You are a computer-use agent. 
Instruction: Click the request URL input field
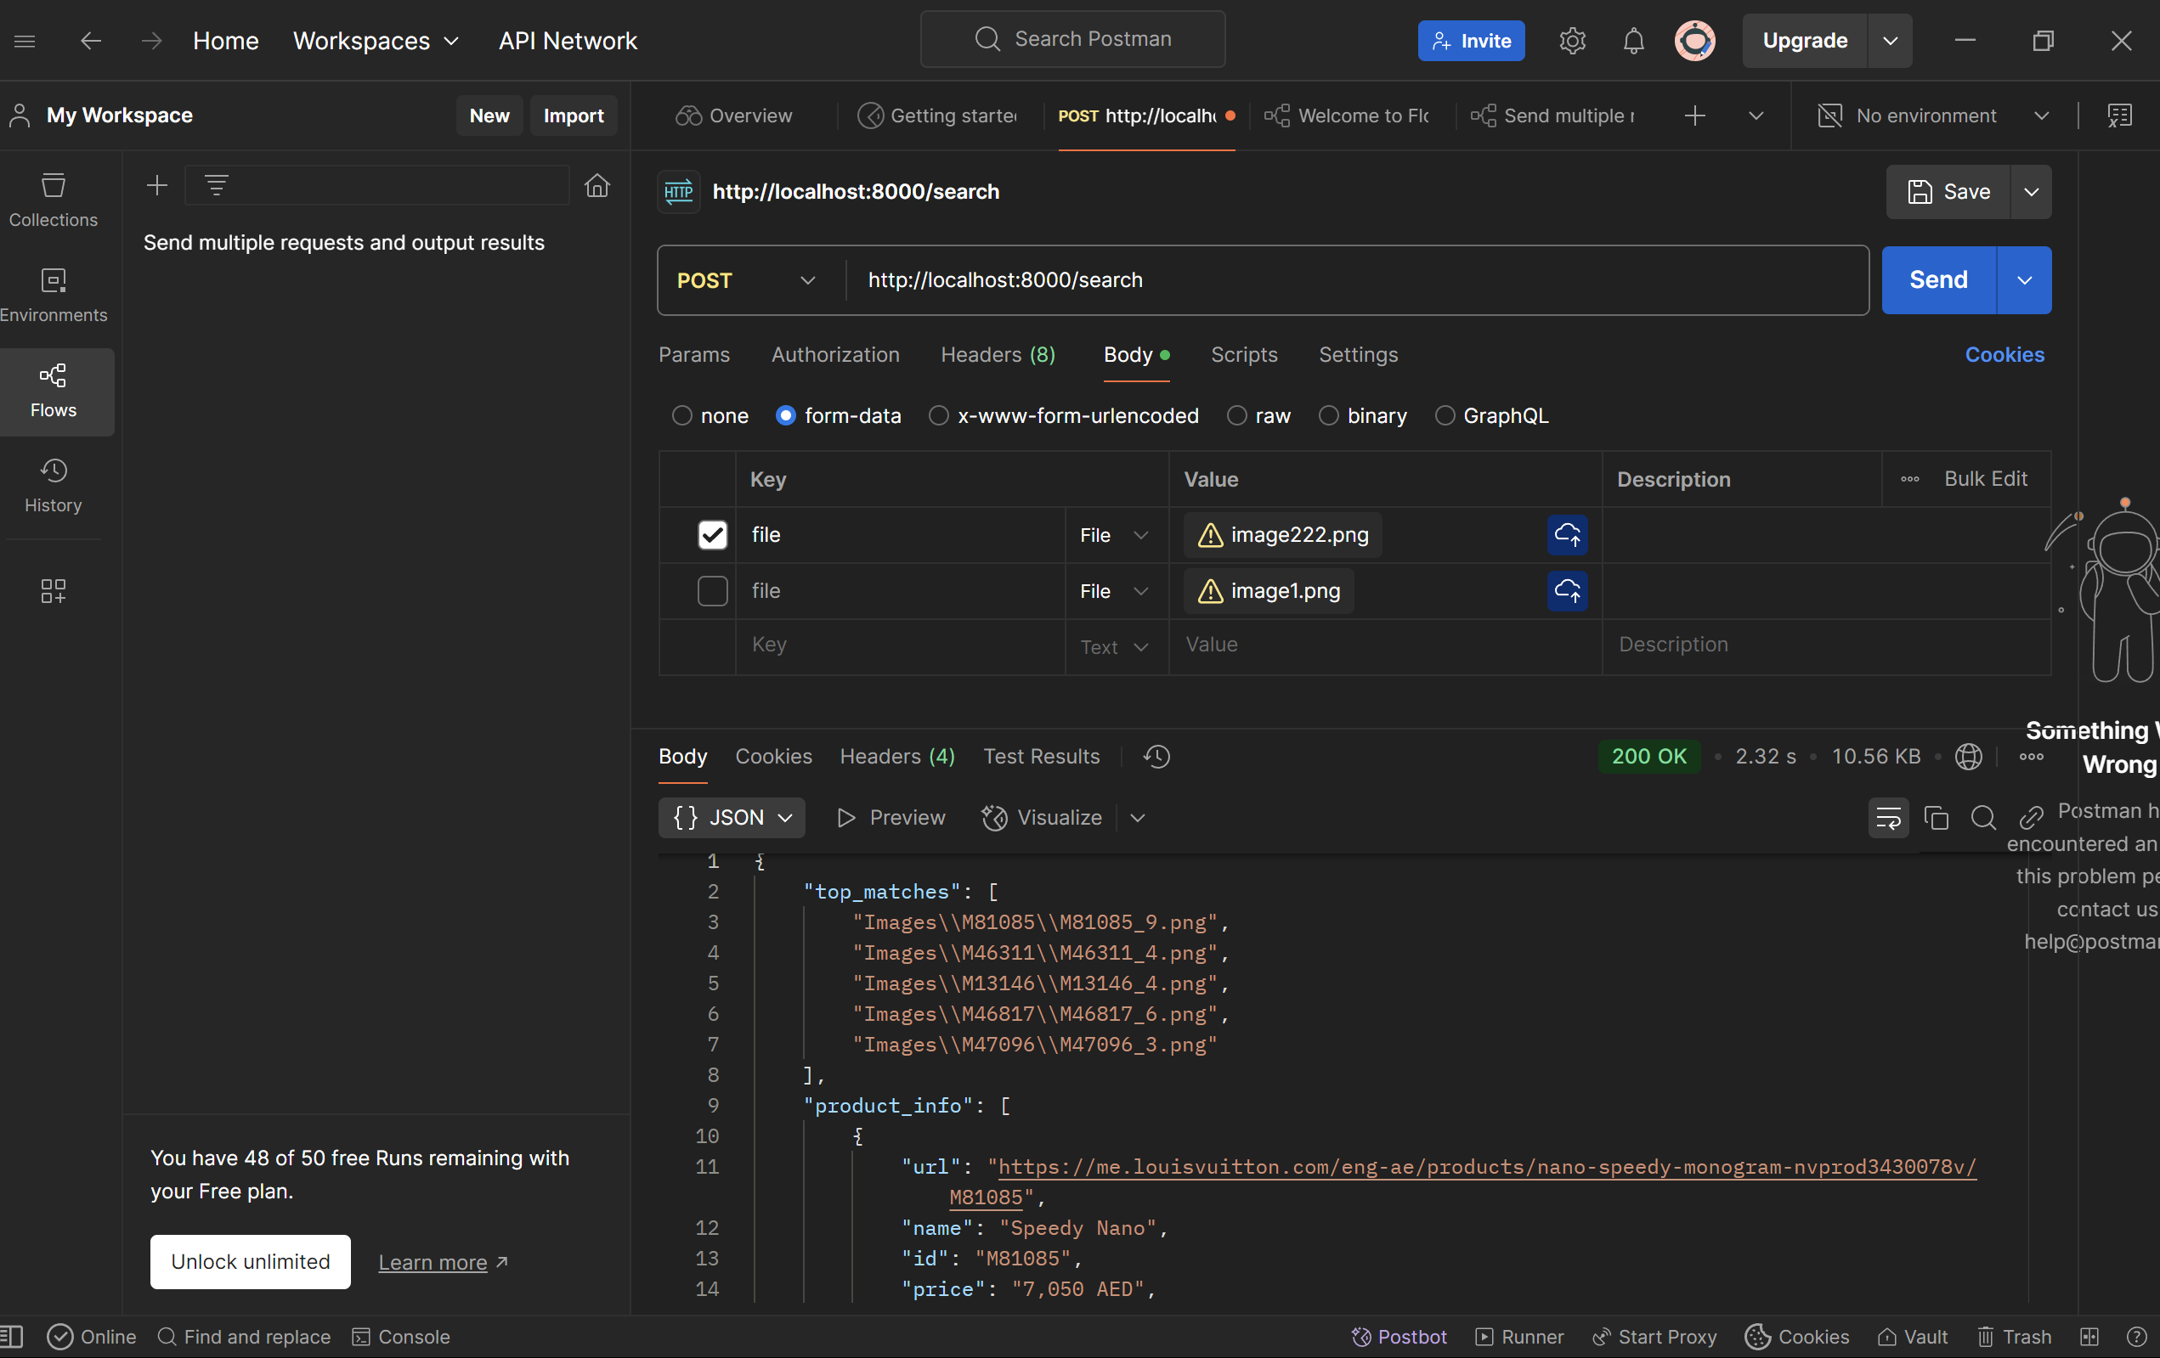[x=1345, y=280]
